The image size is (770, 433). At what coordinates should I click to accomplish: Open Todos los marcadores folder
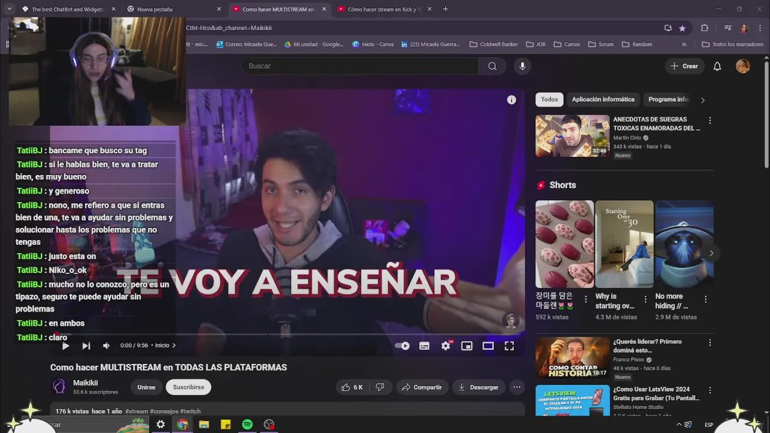[x=732, y=45]
